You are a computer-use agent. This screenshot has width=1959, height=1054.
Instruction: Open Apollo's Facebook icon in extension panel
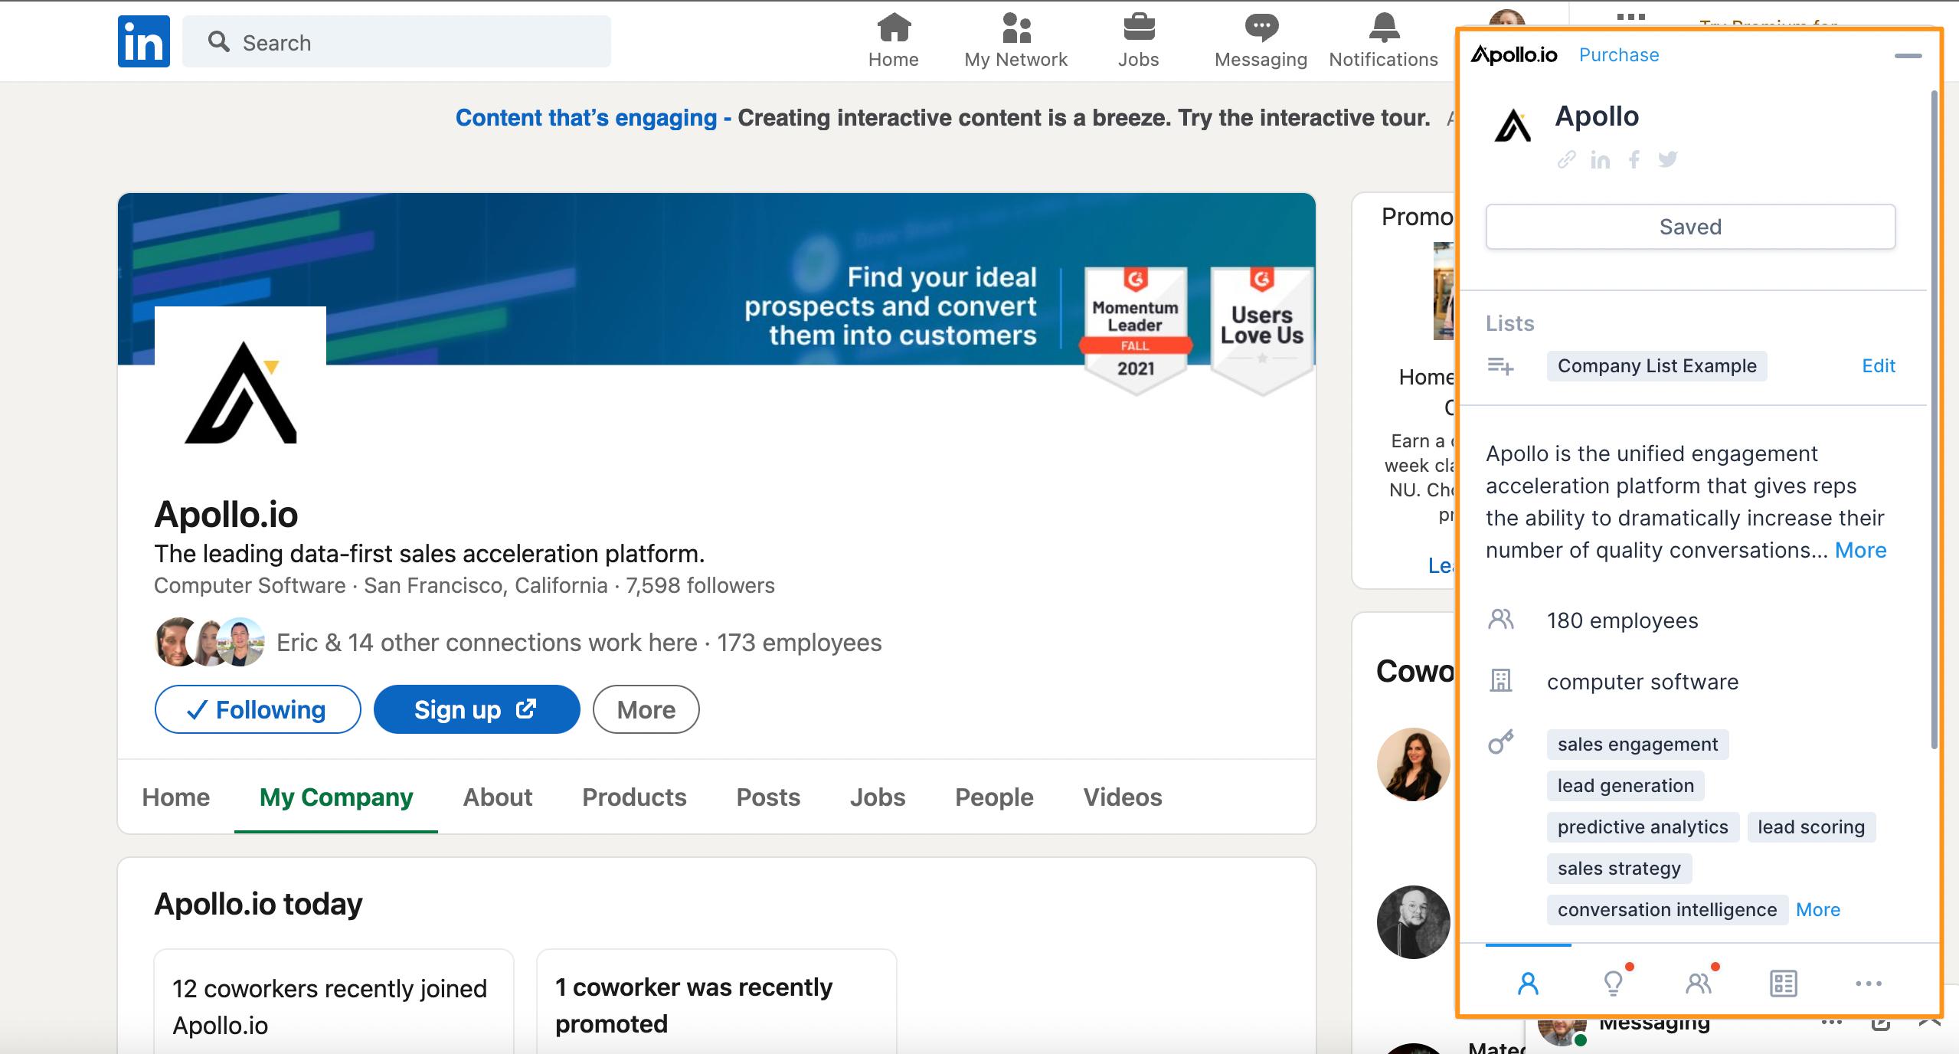point(1634,159)
